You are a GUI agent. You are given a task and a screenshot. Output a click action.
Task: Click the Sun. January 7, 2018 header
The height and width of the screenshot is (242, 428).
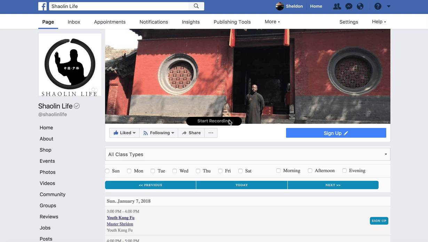pyautogui.click(x=129, y=201)
